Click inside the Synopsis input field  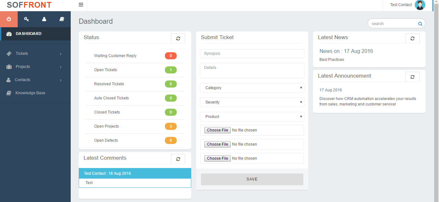click(x=252, y=53)
